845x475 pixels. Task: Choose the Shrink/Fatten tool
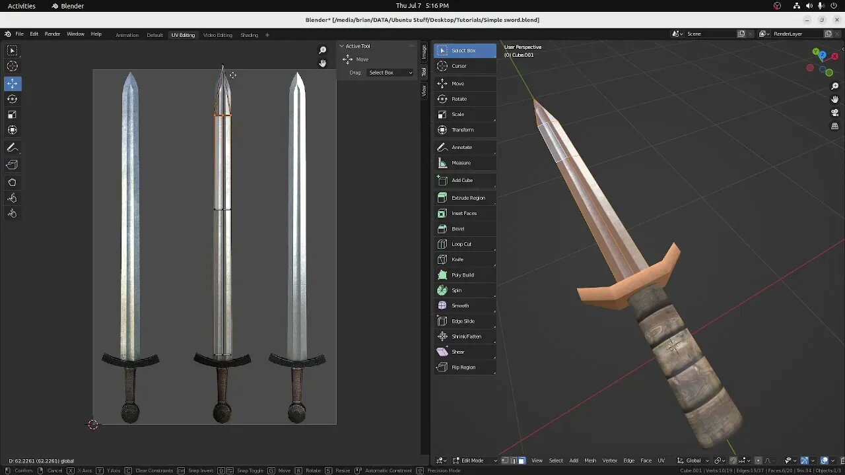[x=465, y=336]
